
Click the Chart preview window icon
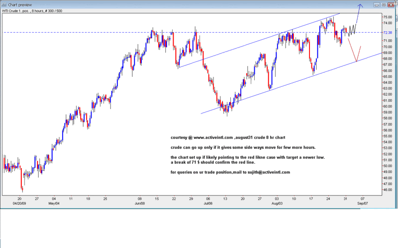pos(4,4)
